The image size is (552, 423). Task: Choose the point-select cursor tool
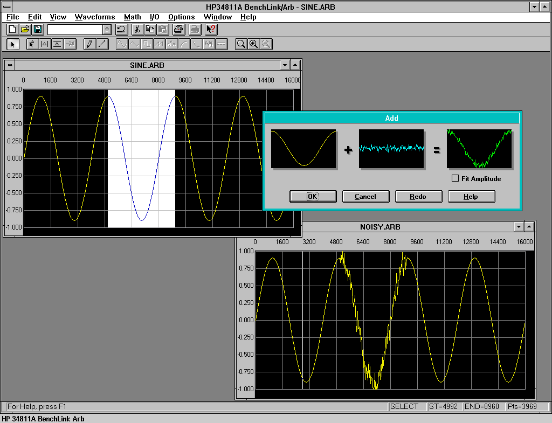pos(32,44)
